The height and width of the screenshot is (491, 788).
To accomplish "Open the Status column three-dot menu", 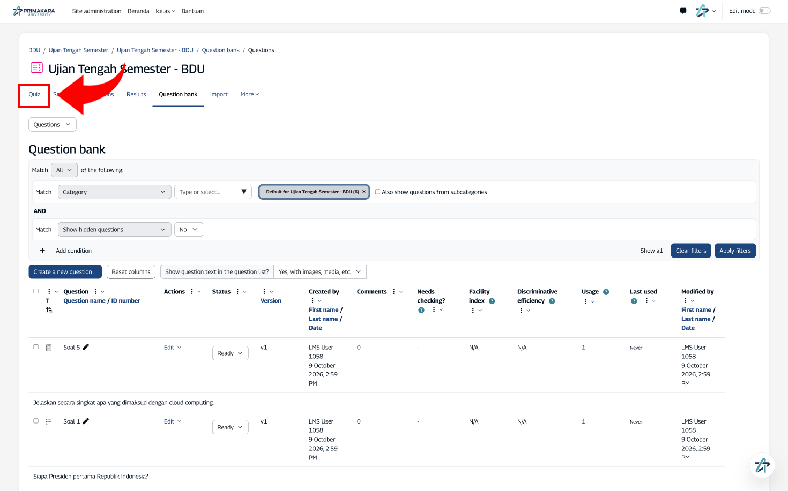I will pos(237,292).
